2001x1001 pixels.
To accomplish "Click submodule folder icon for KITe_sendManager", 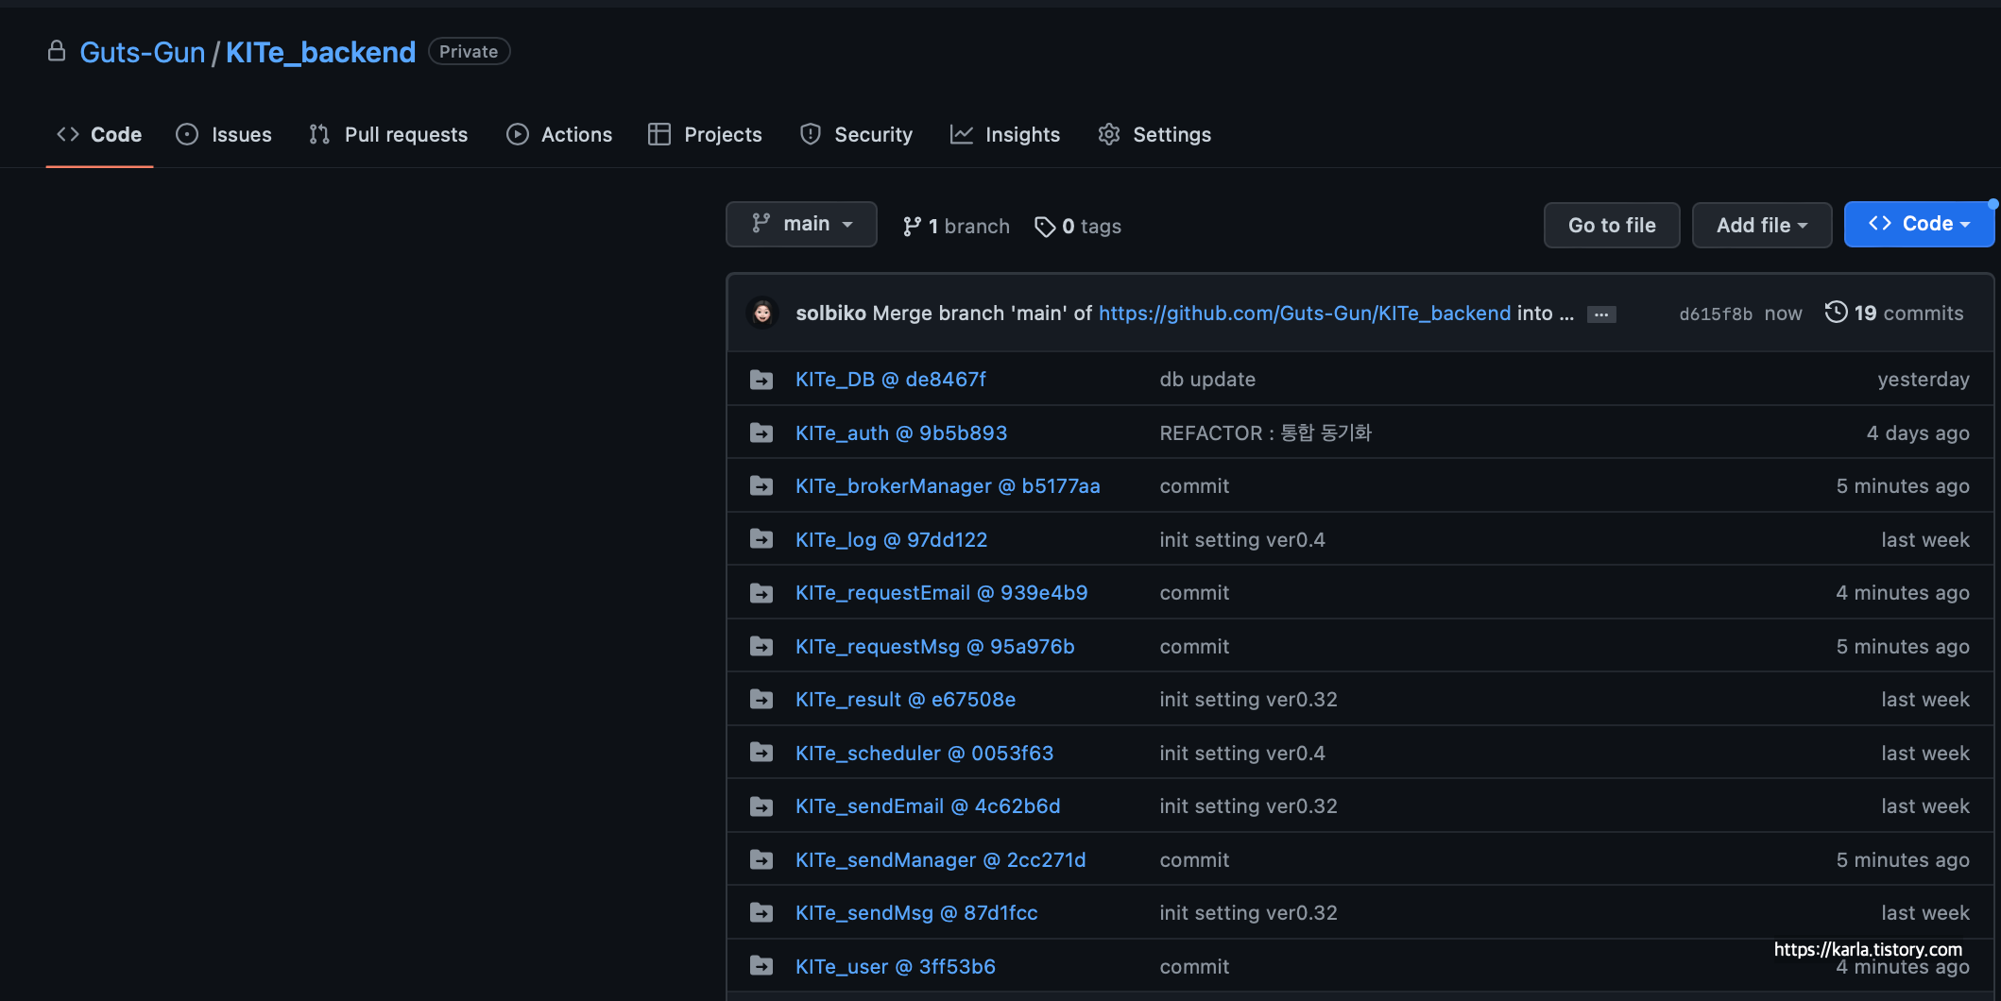I will [x=761, y=859].
